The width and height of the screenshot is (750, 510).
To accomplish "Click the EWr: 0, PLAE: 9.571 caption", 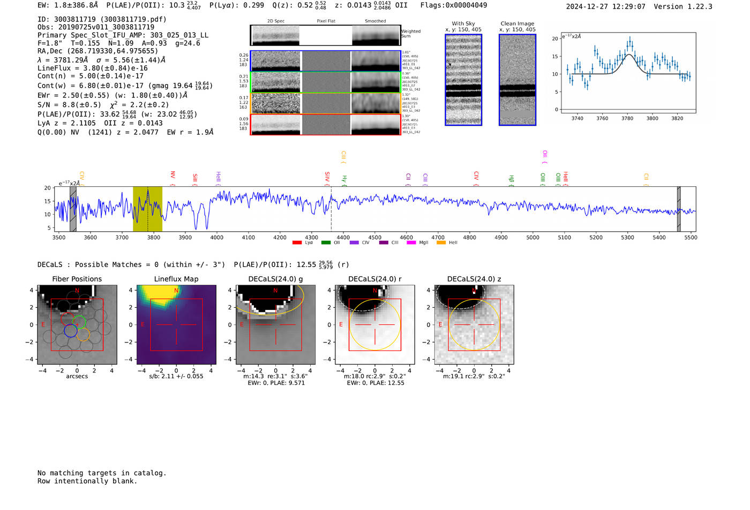I will 276,383.
